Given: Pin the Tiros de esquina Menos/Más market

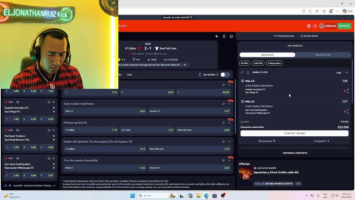Looking at the screenshot, I should [x=224, y=160].
